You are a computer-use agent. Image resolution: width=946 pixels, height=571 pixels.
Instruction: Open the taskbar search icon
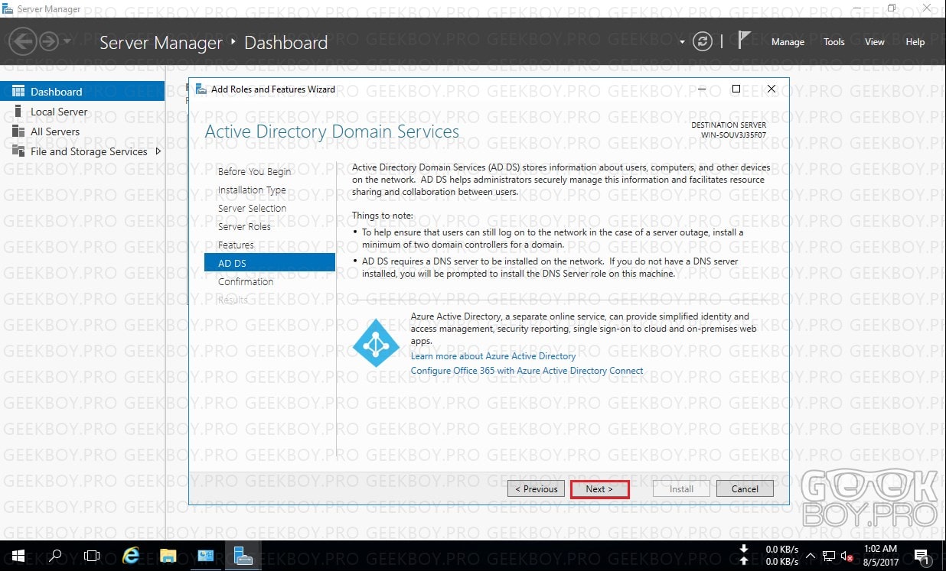55,556
